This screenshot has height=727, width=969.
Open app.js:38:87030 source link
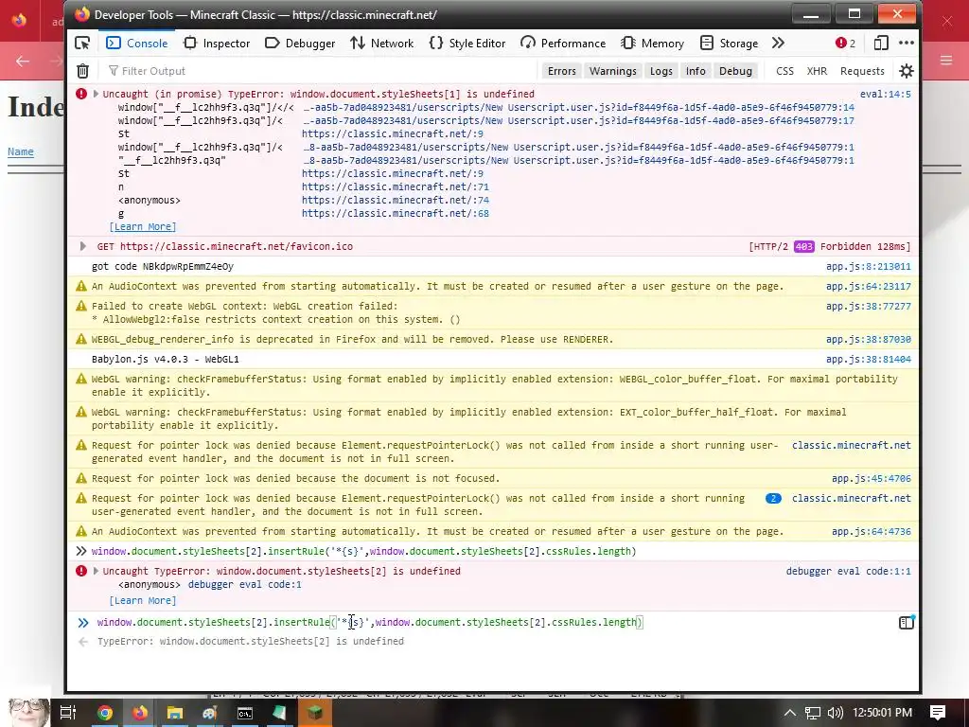869,340
